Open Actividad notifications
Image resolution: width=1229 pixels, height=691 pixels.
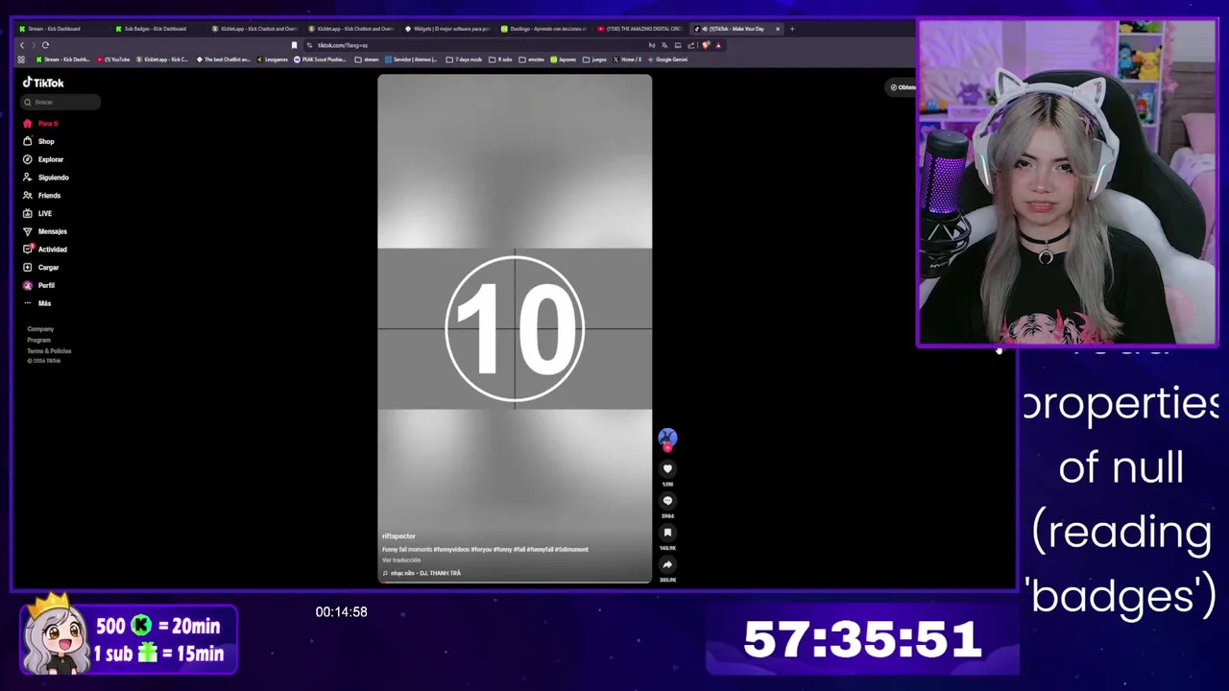point(45,250)
